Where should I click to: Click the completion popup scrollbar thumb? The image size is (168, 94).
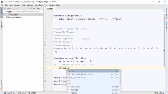[x=120, y=77]
